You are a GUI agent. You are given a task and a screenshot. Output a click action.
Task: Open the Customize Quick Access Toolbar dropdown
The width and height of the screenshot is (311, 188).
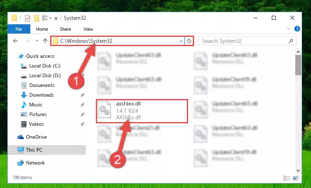56,19
